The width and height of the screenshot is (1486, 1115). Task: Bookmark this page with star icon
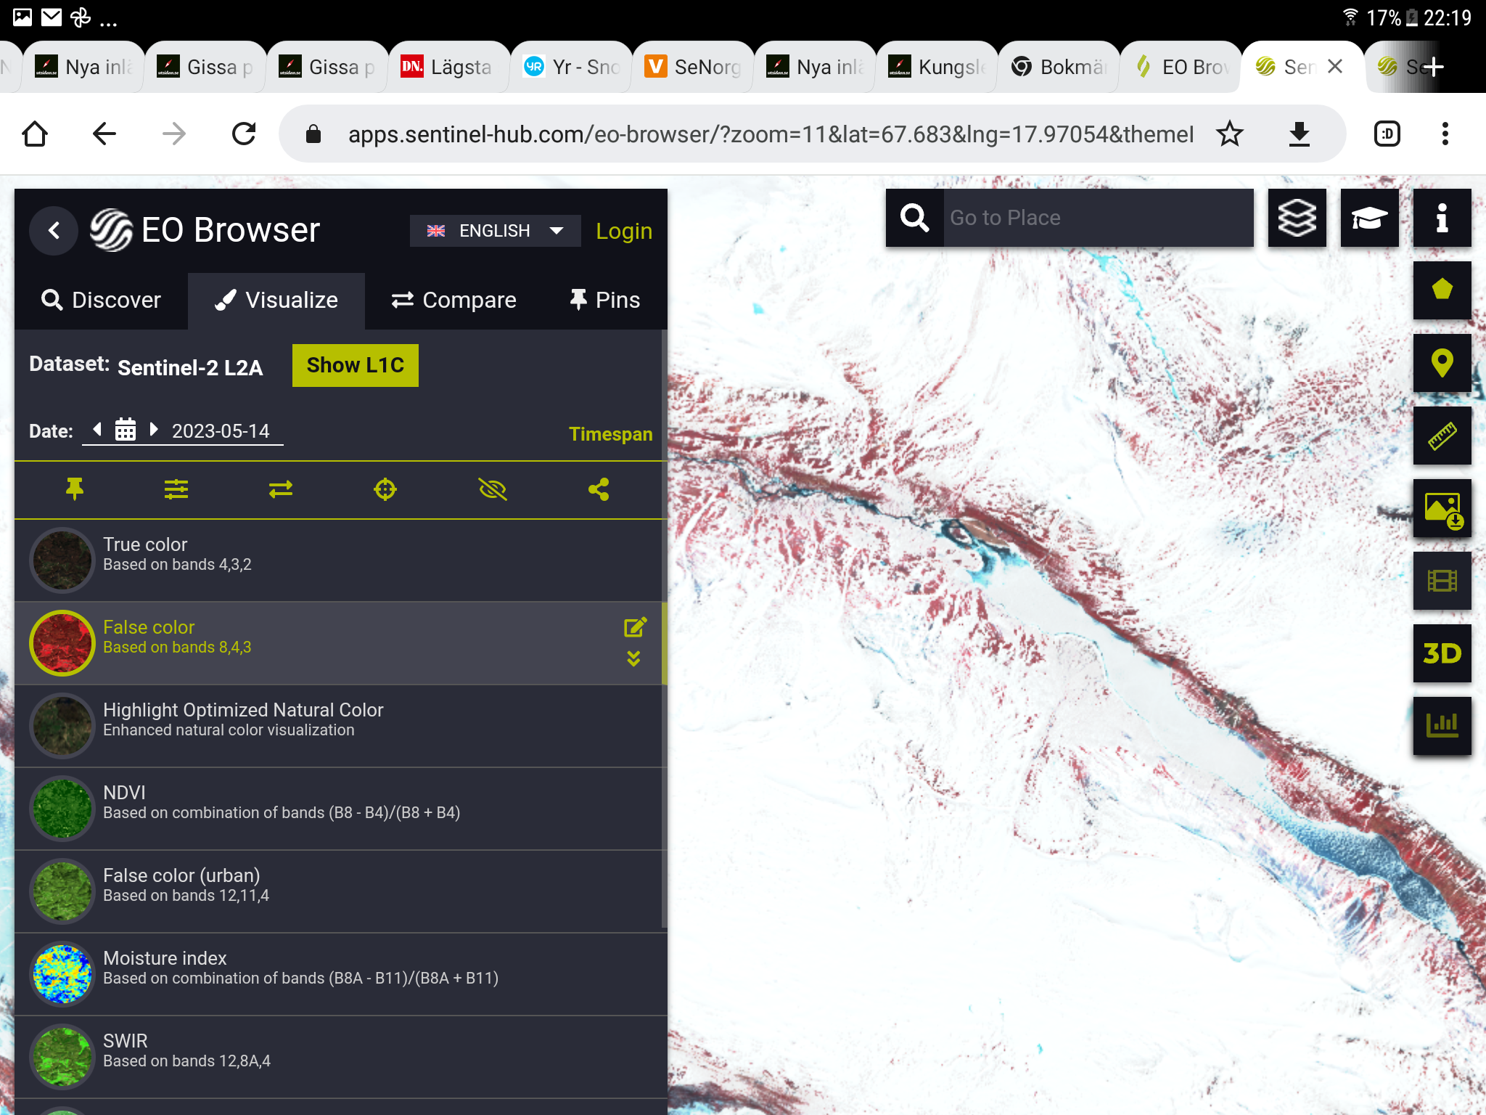coord(1229,134)
